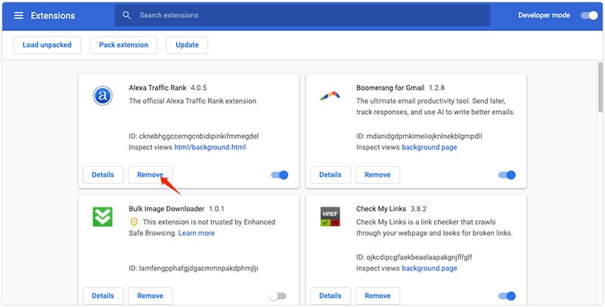Remove the Check My Links extension

pos(377,296)
